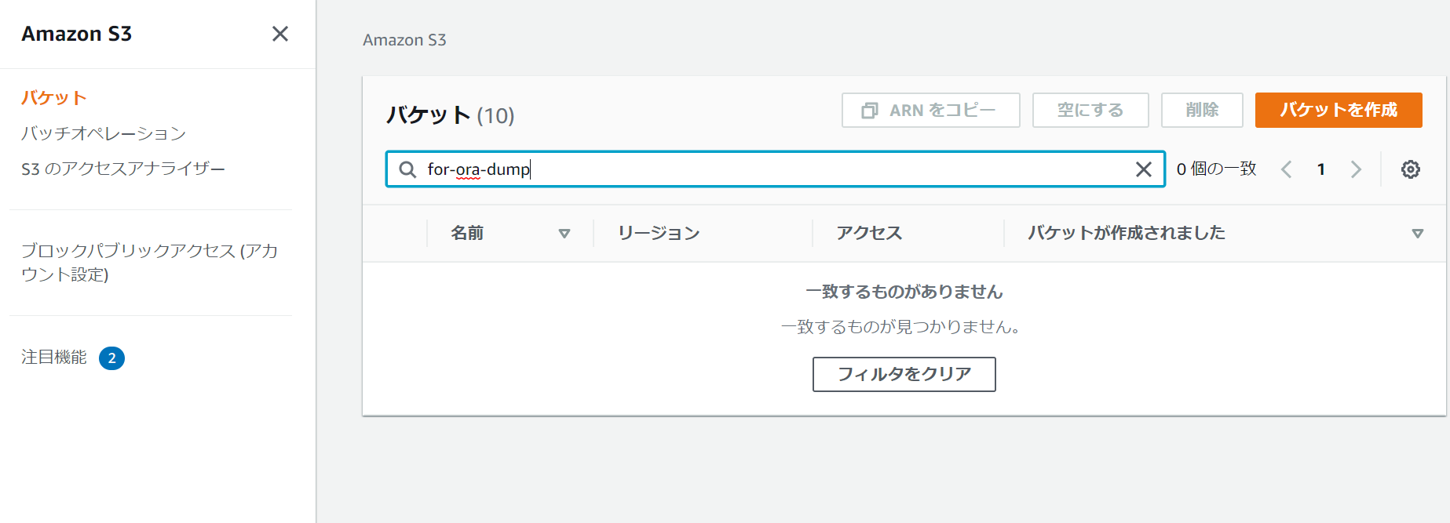The image size is (1450, 523).
Task: Go to the previous results page
Action: coord(1286,169)
